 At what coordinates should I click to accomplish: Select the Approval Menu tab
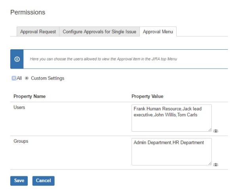[158, 32]
